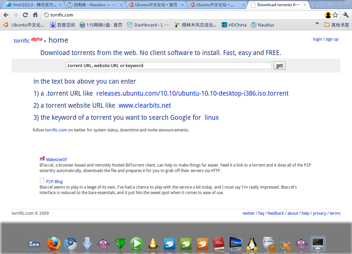Open the file manager drawer dock icon
This screenshot has height=254, width=352.
click(x=269, y=244)
